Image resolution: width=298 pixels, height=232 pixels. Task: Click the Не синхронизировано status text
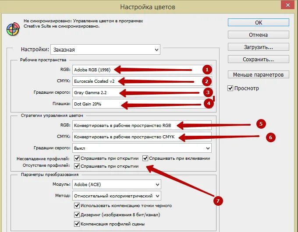pos(83,24)
